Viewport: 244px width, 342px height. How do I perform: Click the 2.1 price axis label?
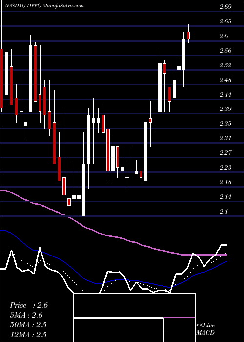click(224, 212)
